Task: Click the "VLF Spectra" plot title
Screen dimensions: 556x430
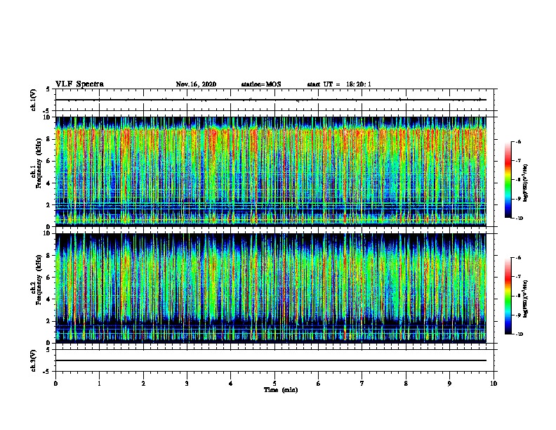Action: coord(79,84)
